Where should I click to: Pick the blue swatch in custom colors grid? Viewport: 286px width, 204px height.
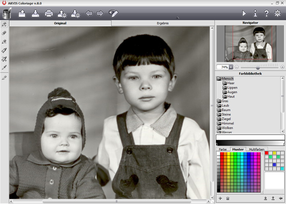click(x=274, y=165)
